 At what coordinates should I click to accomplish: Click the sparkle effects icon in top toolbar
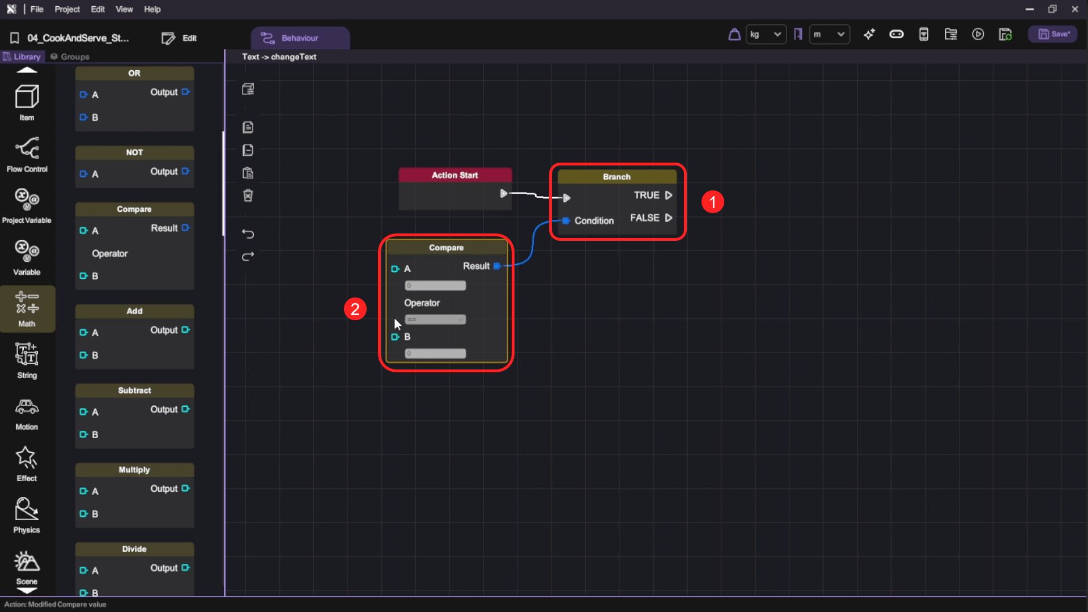click(x=869, y=35)
